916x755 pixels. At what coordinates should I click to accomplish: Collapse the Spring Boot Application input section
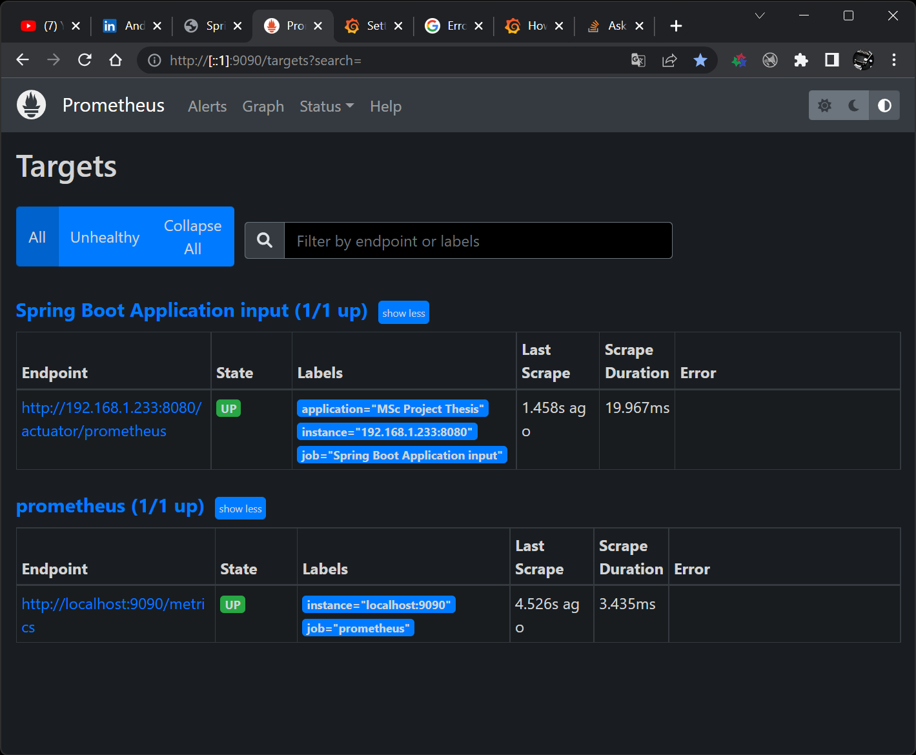[x=403, y=312]
